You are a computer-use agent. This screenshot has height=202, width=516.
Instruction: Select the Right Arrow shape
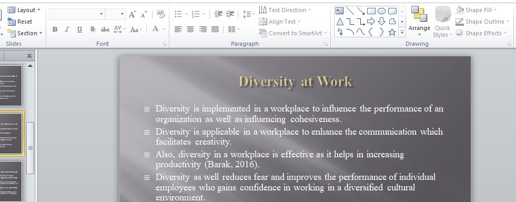pos(371,22)
